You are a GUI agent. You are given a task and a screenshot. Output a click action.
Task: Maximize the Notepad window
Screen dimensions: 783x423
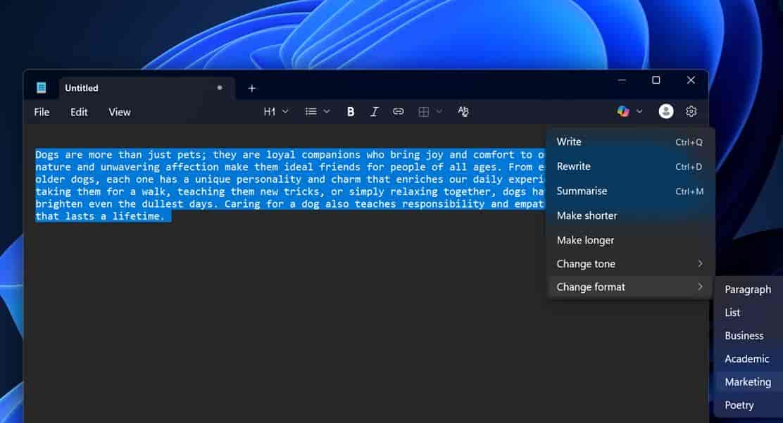click(x=656, y=80)
